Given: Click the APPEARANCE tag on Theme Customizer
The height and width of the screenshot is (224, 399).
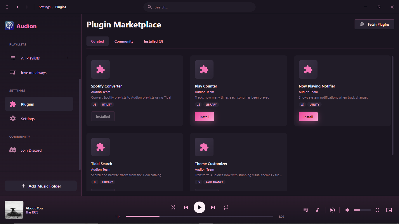Looking at the screenshot, I should pyautogui.click(x=214, y=182).
